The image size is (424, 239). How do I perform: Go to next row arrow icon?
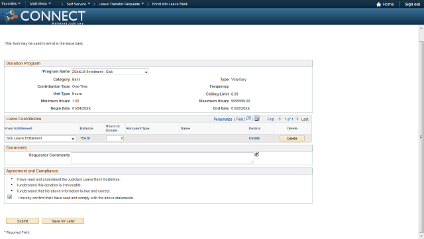(x=297, y=119)
